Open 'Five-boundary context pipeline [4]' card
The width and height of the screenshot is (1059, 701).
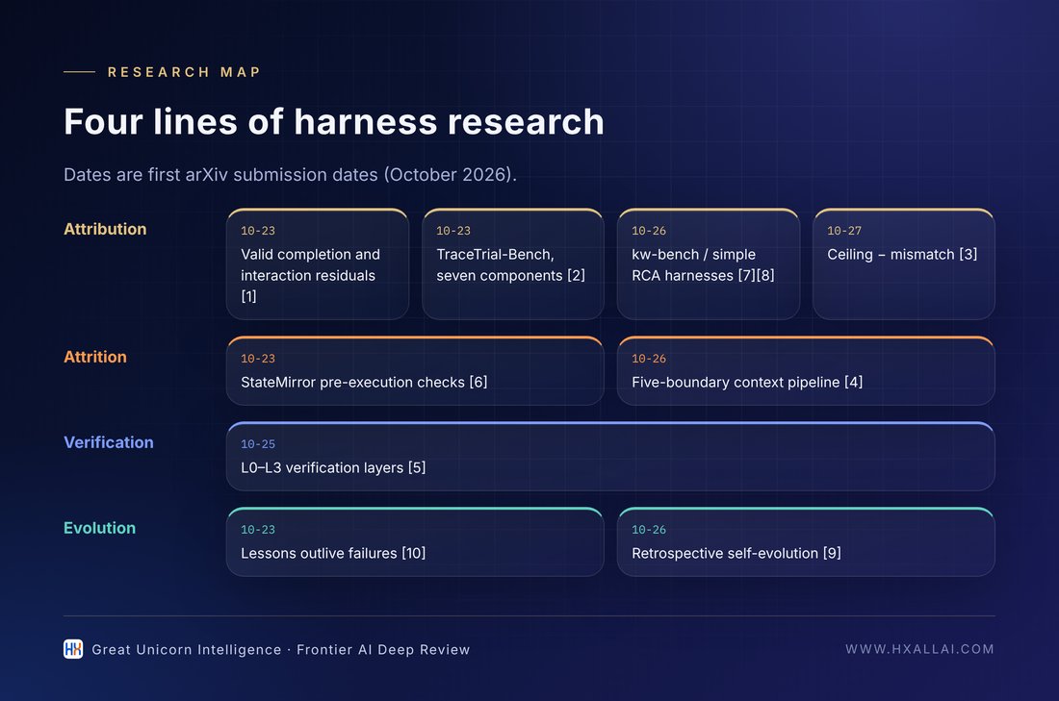[x=806, y=370]
